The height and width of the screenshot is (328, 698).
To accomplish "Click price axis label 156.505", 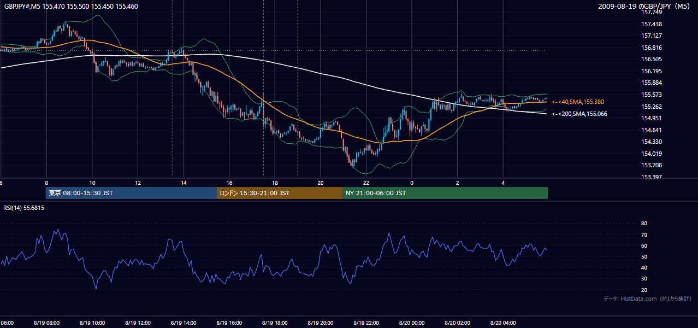I will (x=652, y=59).
